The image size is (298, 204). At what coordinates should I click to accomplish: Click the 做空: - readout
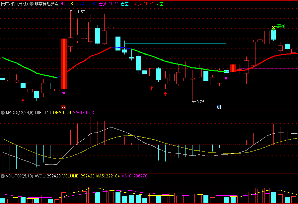click(161, 4)
